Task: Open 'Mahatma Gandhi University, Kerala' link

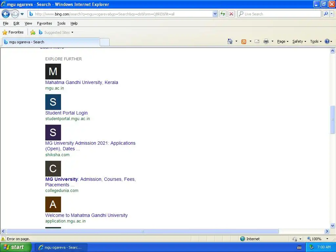Action: 82,82
